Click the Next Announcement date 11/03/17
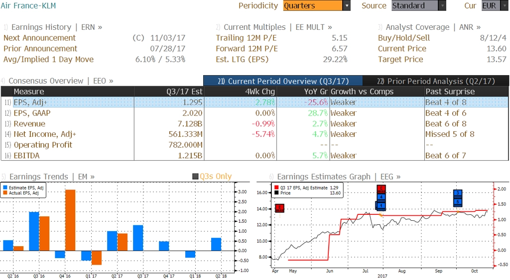 [167, 38]
